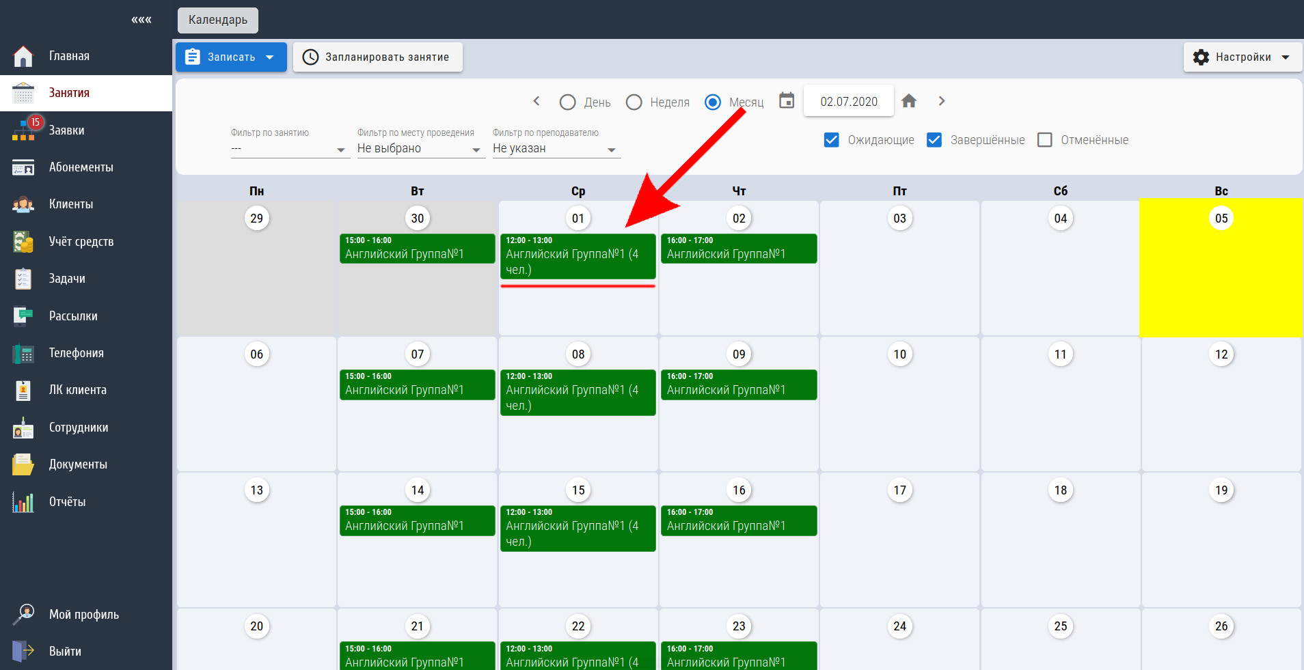Open July 08 lesson 12:00 - 13:00
This screenshot has height=670, width=1304.
[x=578, y=392]
